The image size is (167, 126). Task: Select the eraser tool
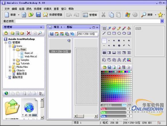pos(114,28)
